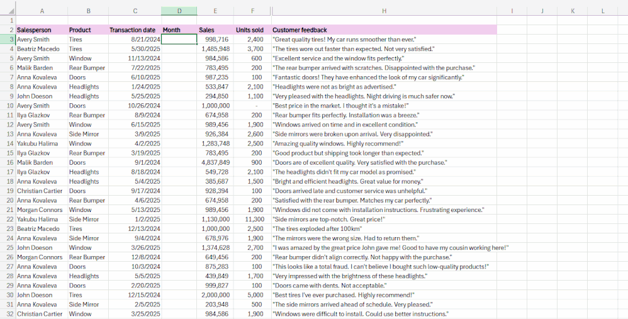Select the sales value 678,976
The height and width of the screenshot is (319, 628).
pyautogui.click(x=215, y=238)
